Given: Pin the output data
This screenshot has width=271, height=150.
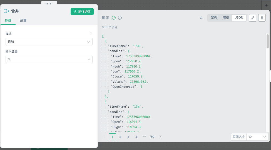Looking at the screenshot, I should [x=262, y=18].
